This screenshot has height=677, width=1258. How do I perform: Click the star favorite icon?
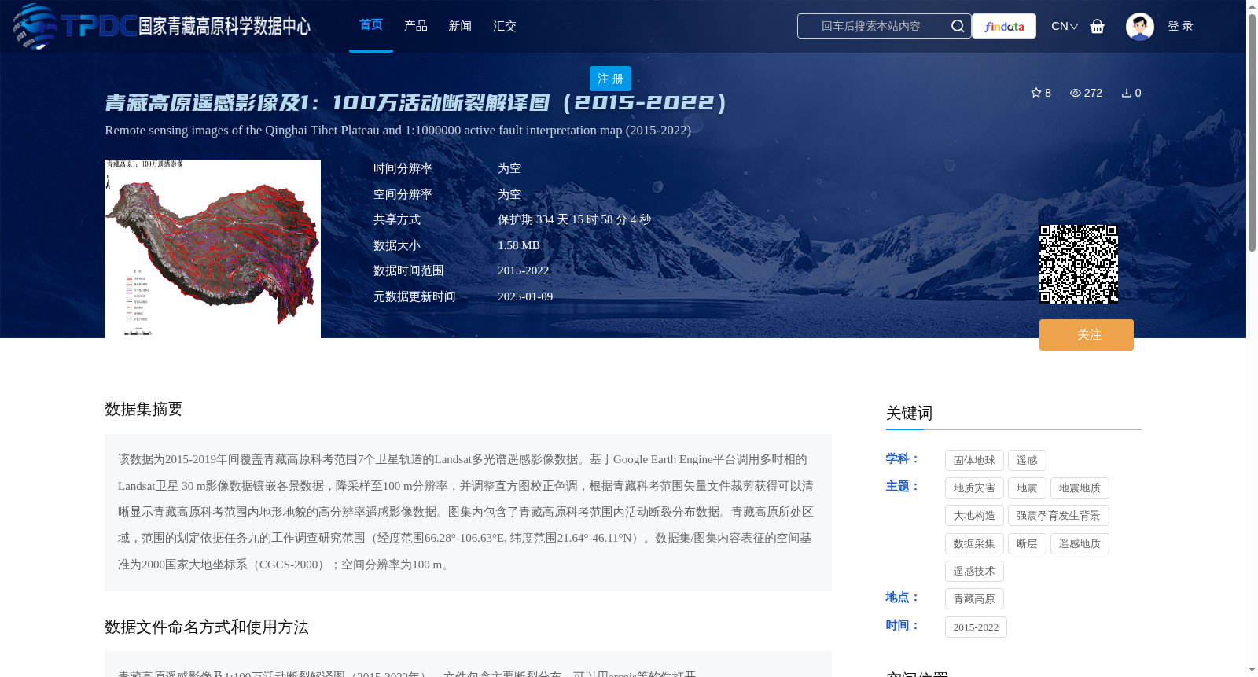[1035, 92]
